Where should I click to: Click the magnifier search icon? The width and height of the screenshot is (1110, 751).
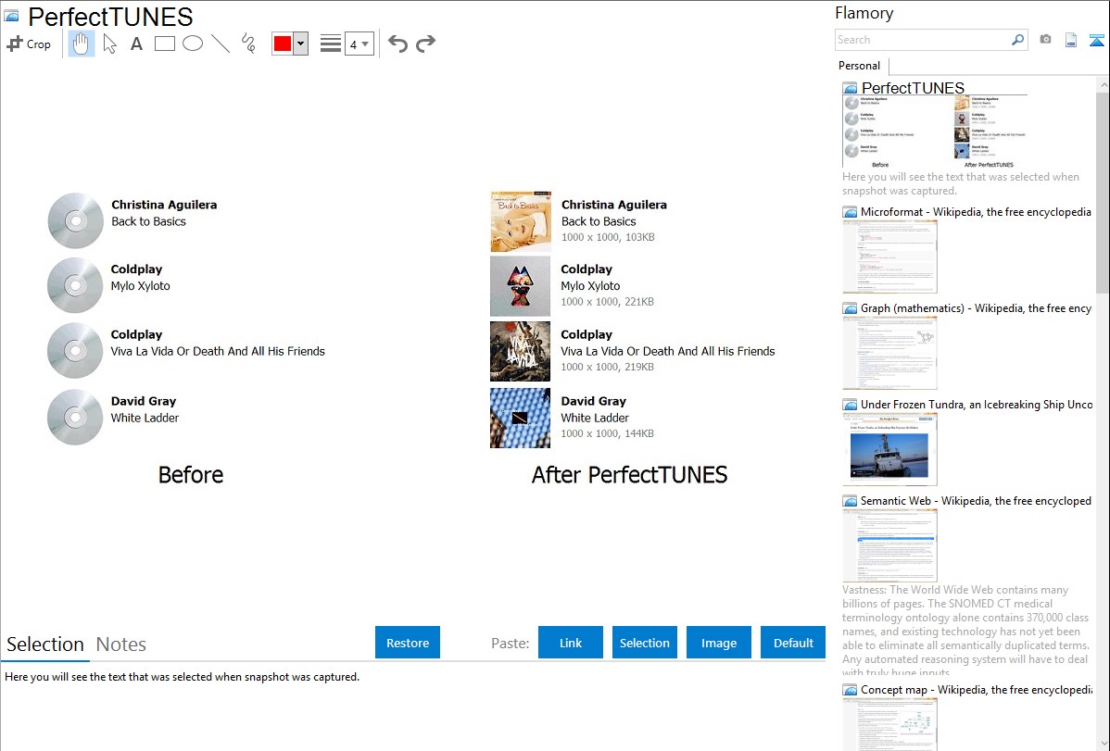[1018, 40]
